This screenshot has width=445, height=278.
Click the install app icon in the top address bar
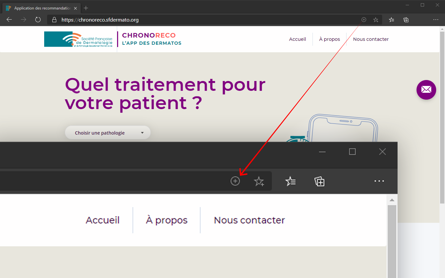(364, 20)
